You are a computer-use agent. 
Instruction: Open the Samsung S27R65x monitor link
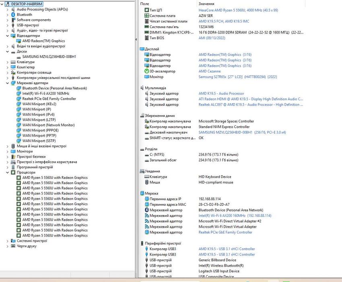click(238, 77)
